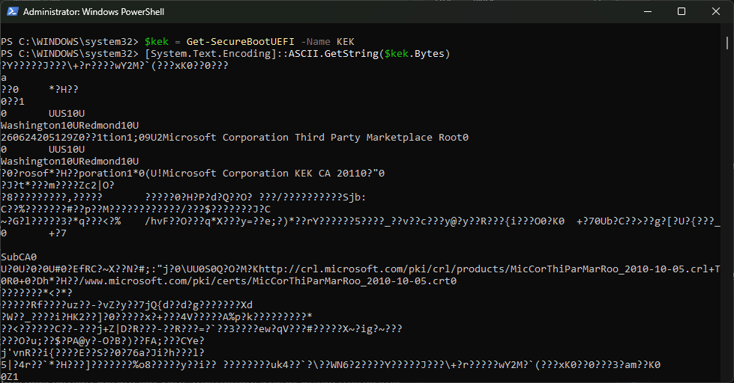Click the 'SubCA0' output line

tap(19, 257)
